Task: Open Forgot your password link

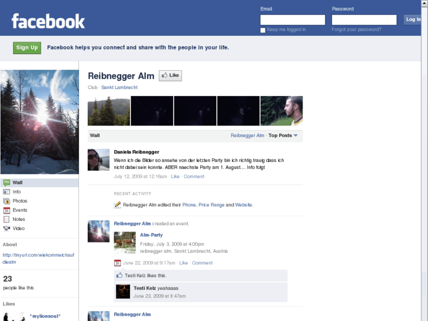Action: click(x=357, y=29)
